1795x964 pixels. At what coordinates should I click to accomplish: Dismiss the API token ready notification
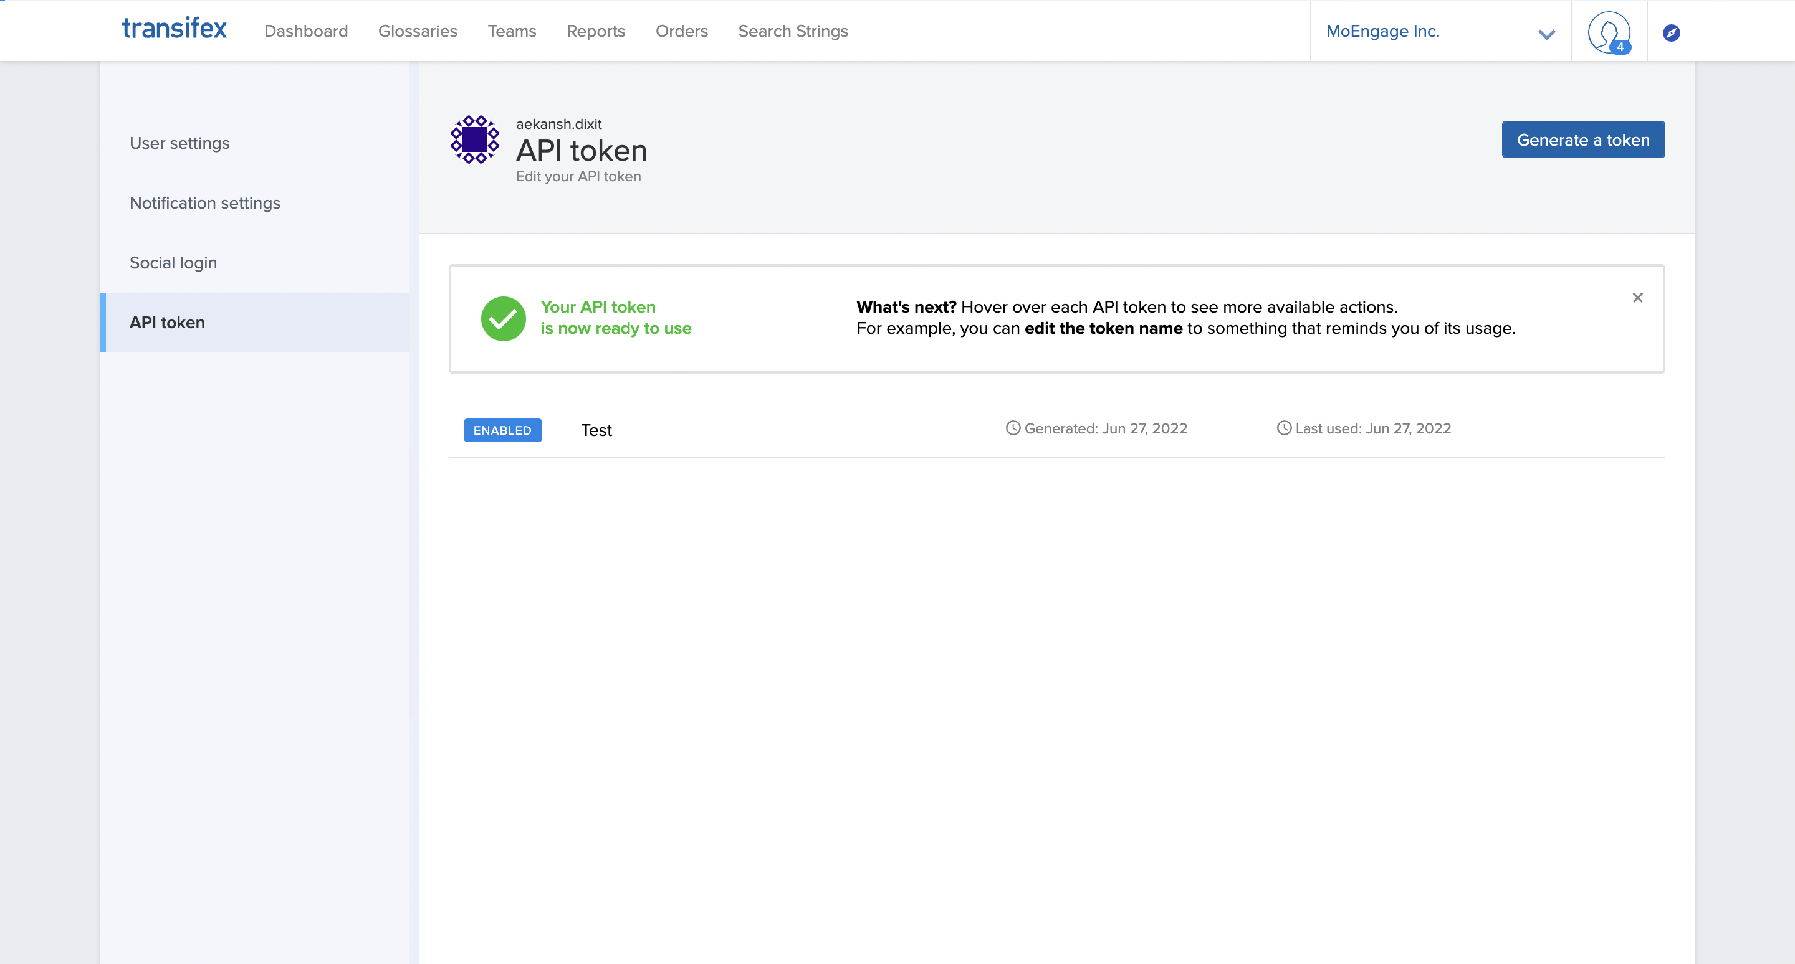coord(1637,298)
